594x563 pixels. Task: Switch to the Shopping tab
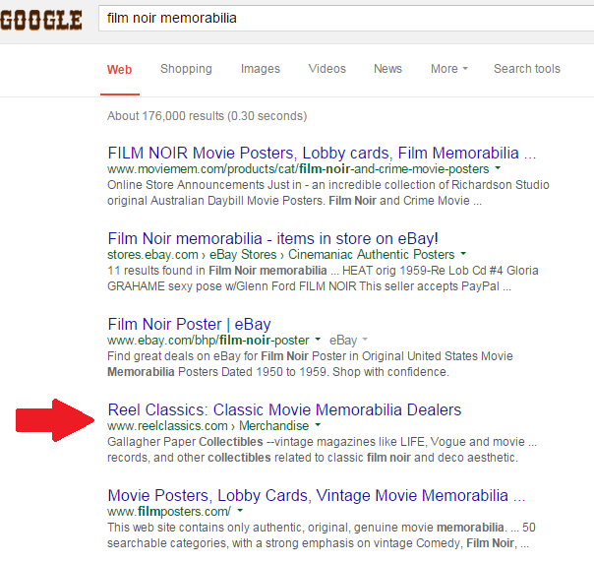click(186, 69)
